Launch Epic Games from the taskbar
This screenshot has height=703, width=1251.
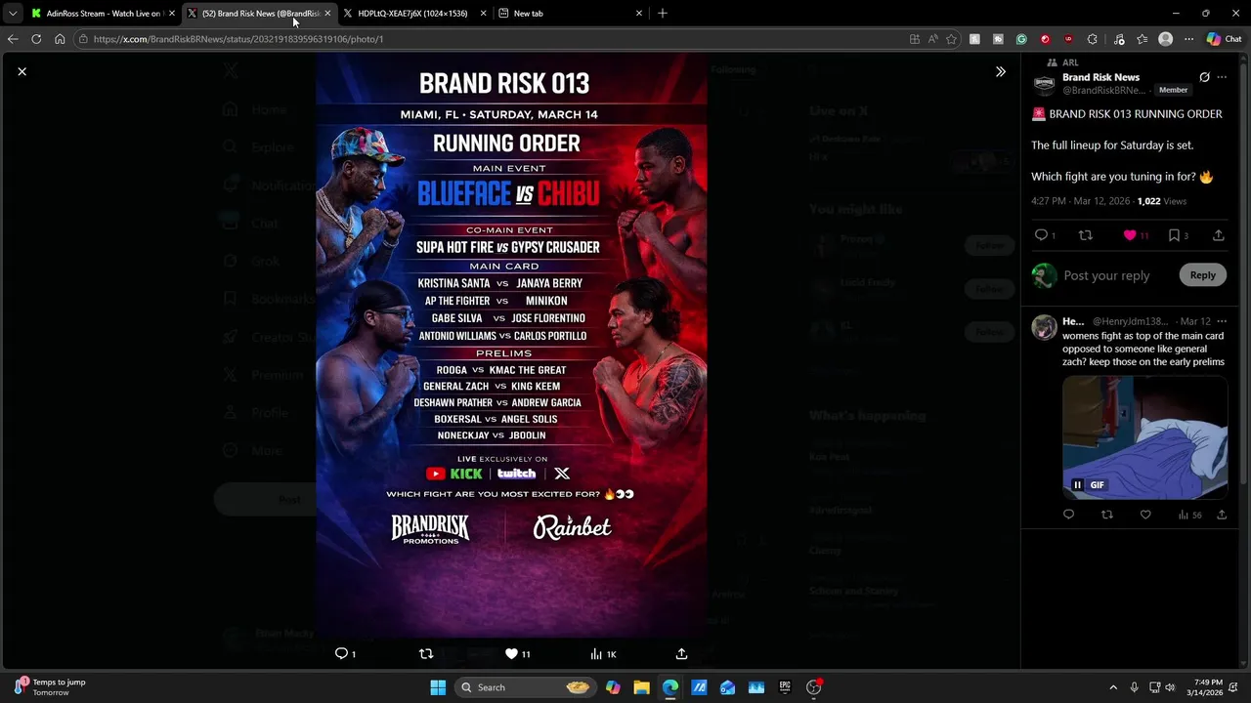point(785,687)
